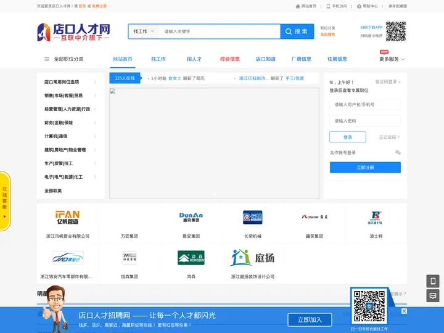Open the 鸿森 Hongsen company logo
The width and height of the screenshot is (444, 333).
tap(191, 258)
